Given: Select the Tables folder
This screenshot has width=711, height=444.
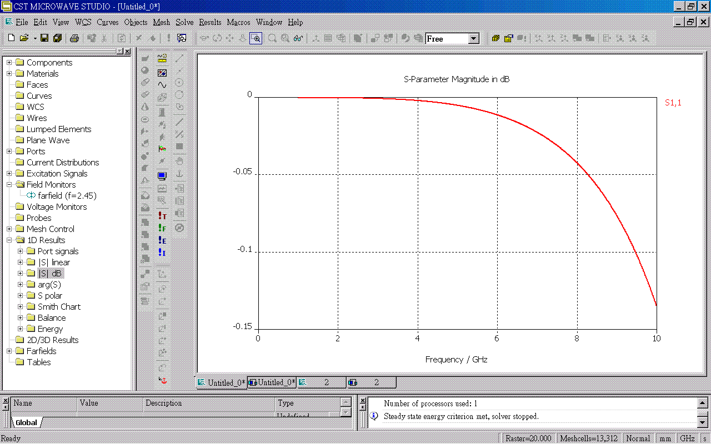Looking at the screenshot, I should pyautogui.click(x=39, y=362).
